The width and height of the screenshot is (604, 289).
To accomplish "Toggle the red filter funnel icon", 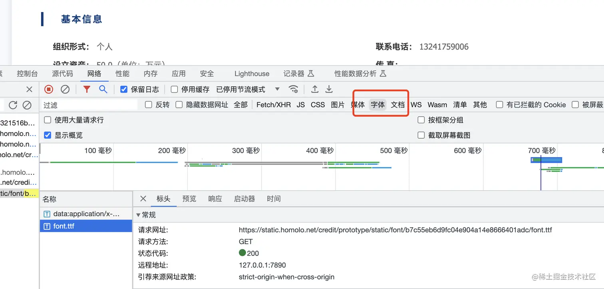I will [87, 89].
